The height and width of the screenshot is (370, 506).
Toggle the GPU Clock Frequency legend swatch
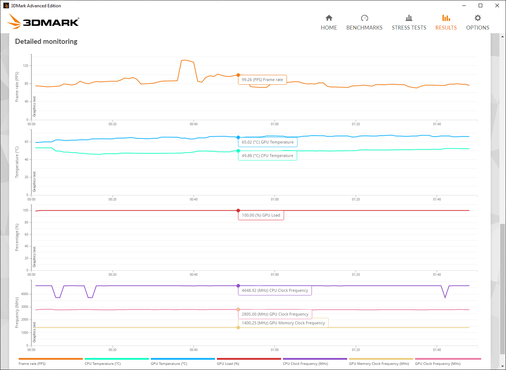tap(448, 359)
